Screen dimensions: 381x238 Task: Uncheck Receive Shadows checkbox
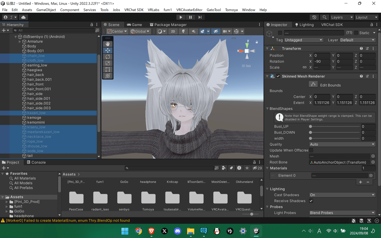point(311,201)
